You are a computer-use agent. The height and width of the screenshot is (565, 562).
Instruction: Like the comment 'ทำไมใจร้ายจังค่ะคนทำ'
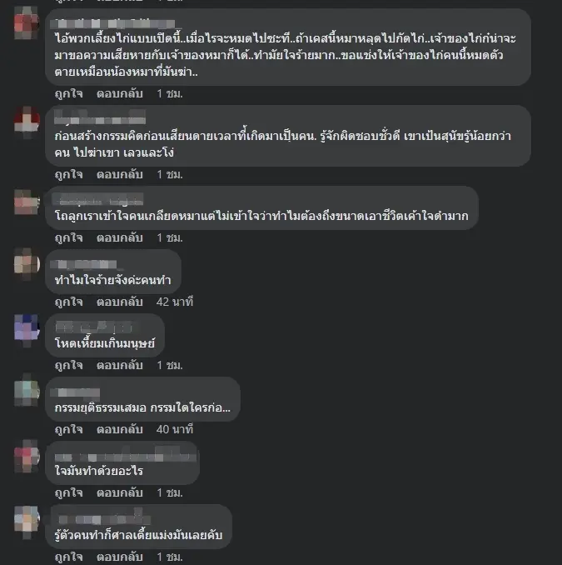[x=69, y=302]
